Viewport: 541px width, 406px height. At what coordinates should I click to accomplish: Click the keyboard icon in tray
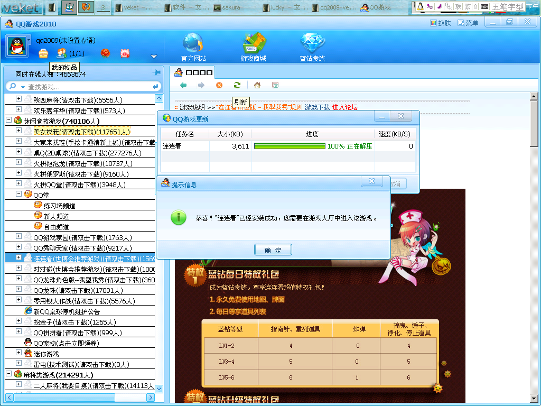pos(484,6)
